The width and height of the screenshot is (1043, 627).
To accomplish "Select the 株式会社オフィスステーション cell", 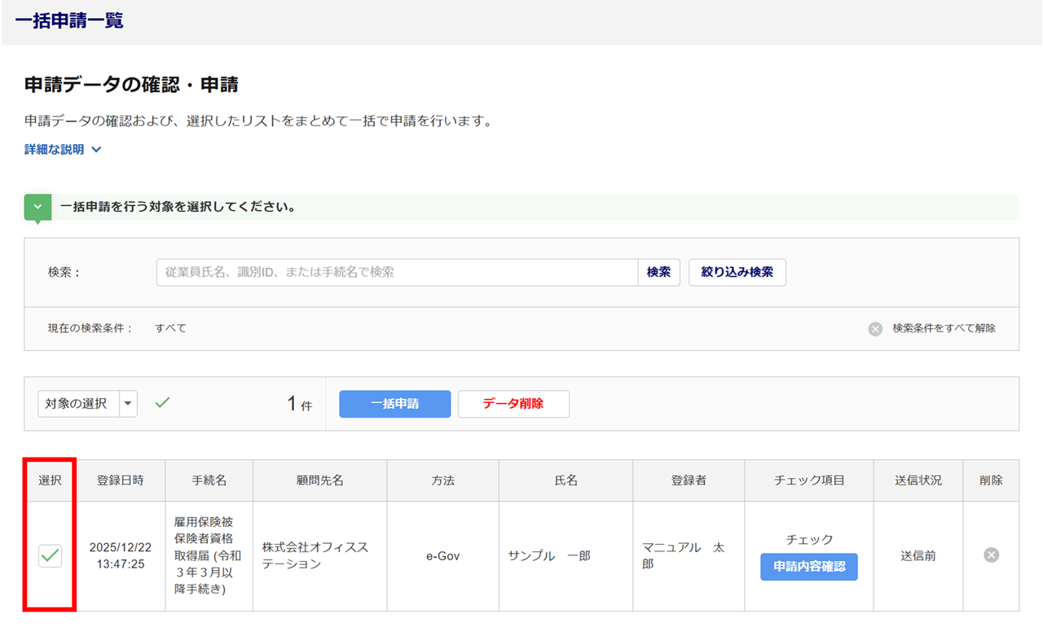I will (319, 556).
